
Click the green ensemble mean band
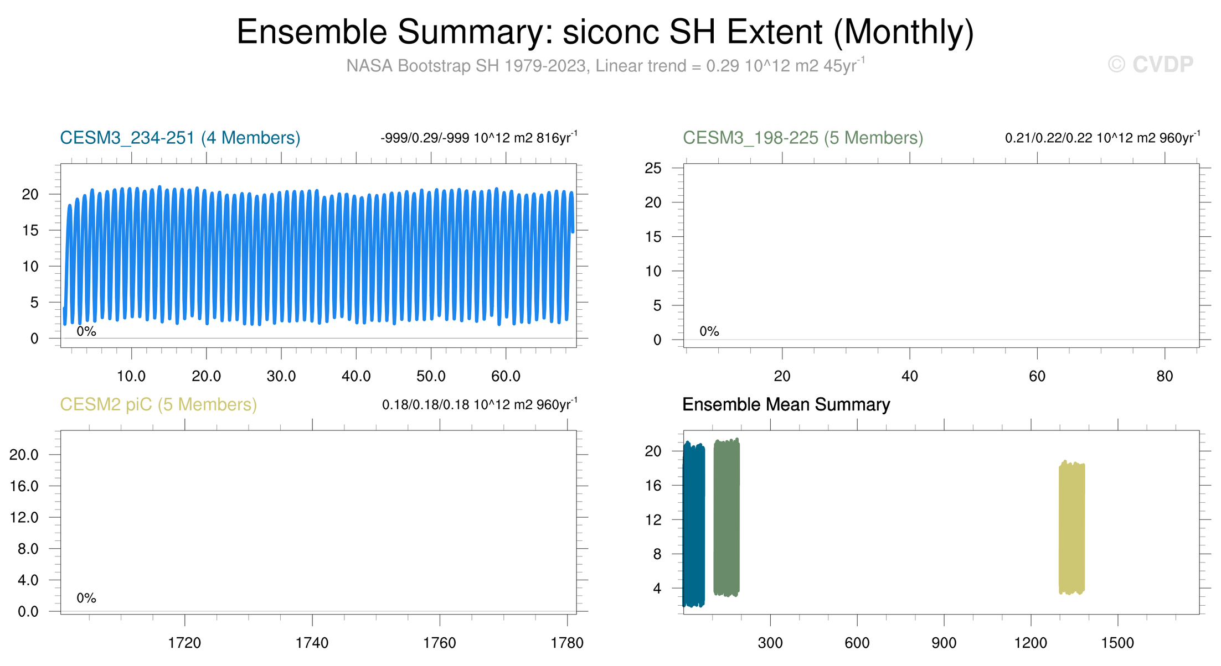click(726, 520)
